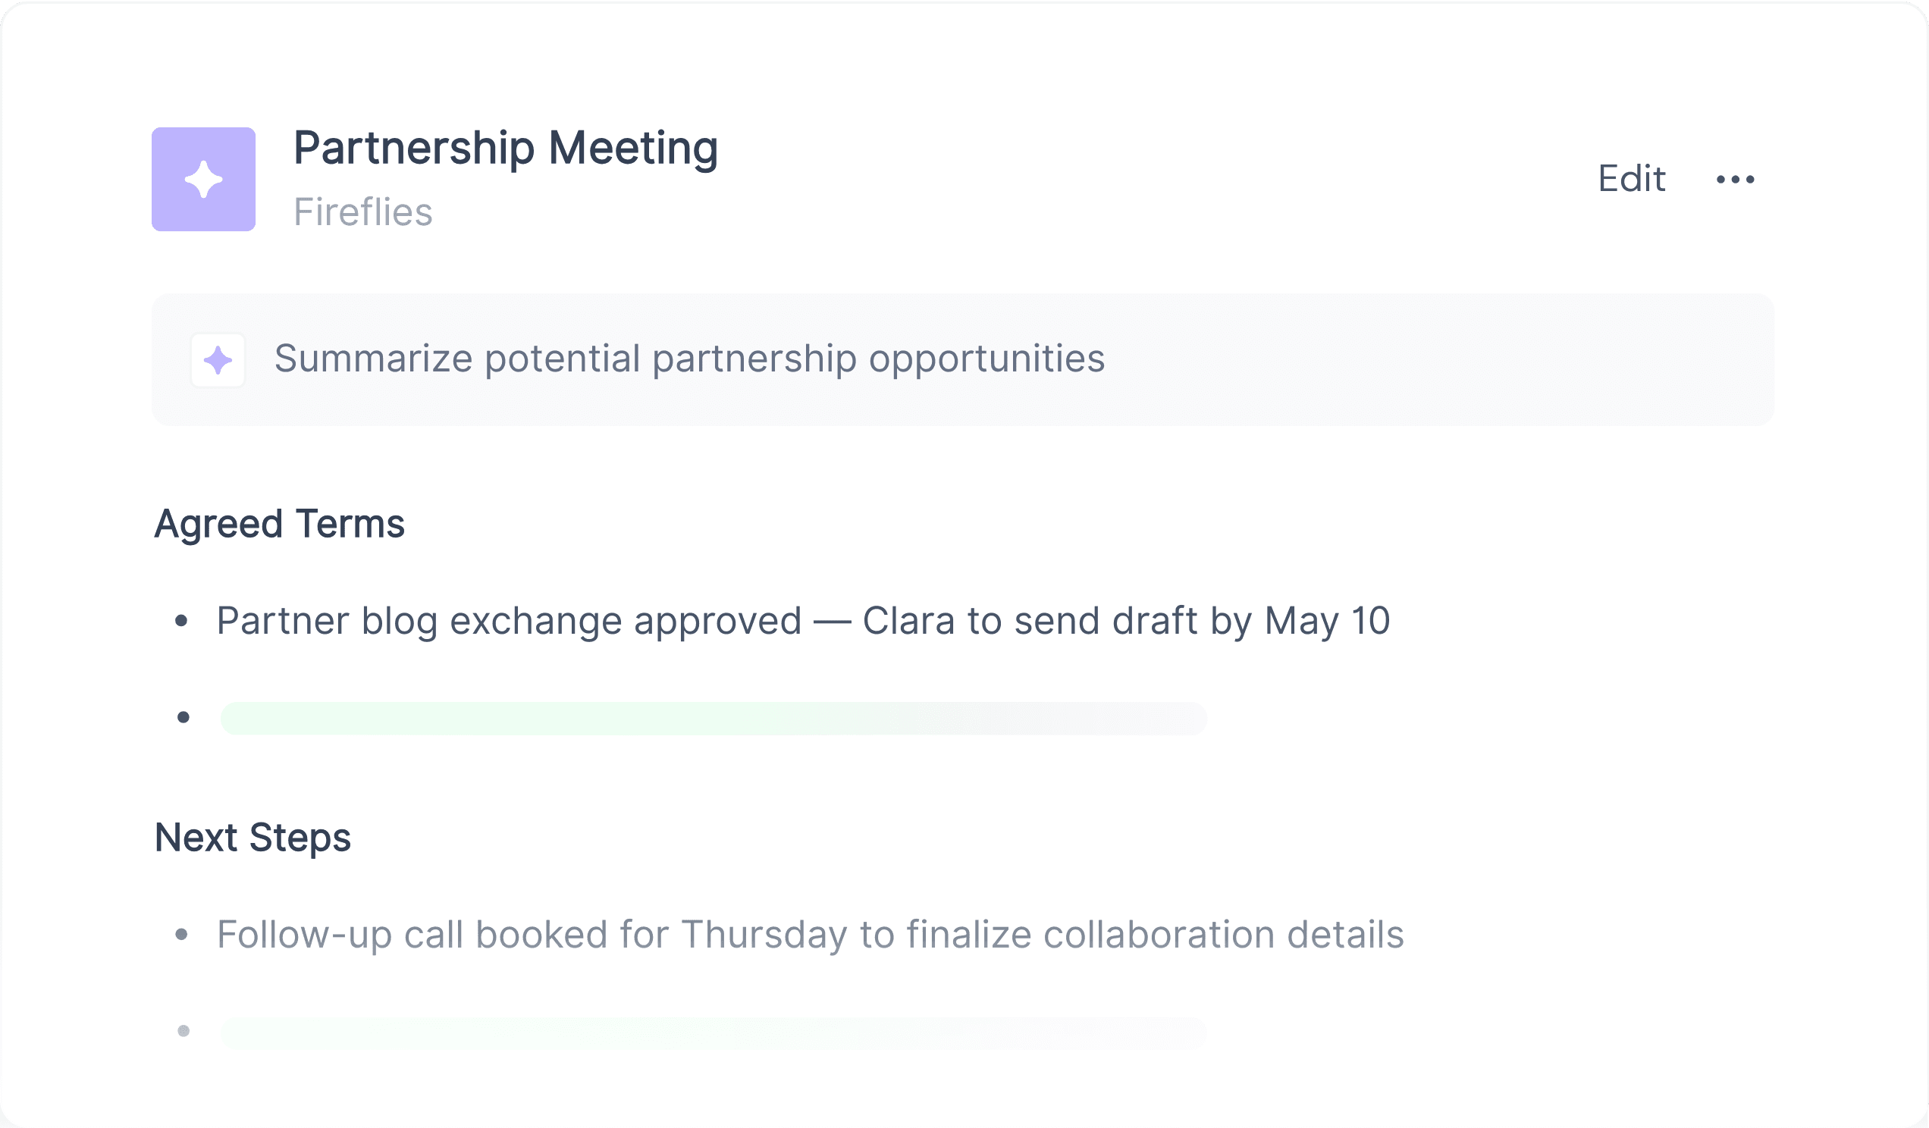Select the Partner blog exchange approved item
Viewport: 1929px width, 1128px height.
803,621
